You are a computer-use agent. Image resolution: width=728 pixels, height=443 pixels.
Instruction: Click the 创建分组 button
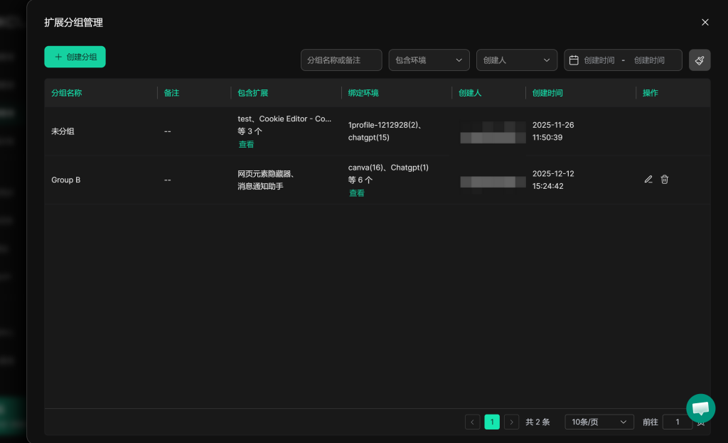(75, 57)
